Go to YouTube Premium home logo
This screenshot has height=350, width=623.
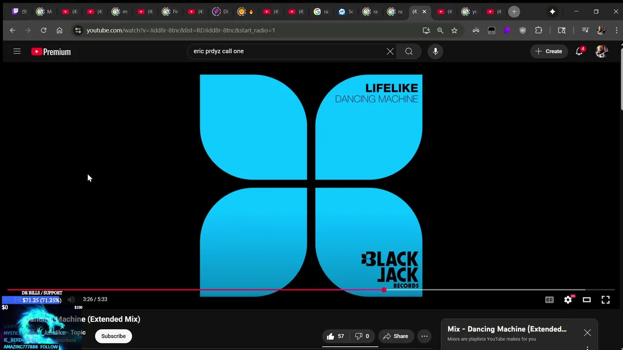click(51, 52)
